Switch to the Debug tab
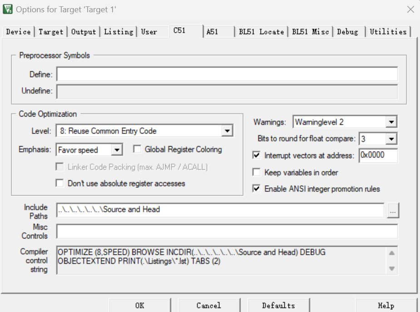 (x=349, y=32)
